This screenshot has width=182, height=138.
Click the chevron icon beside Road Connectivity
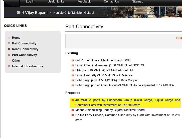point(9,49)
